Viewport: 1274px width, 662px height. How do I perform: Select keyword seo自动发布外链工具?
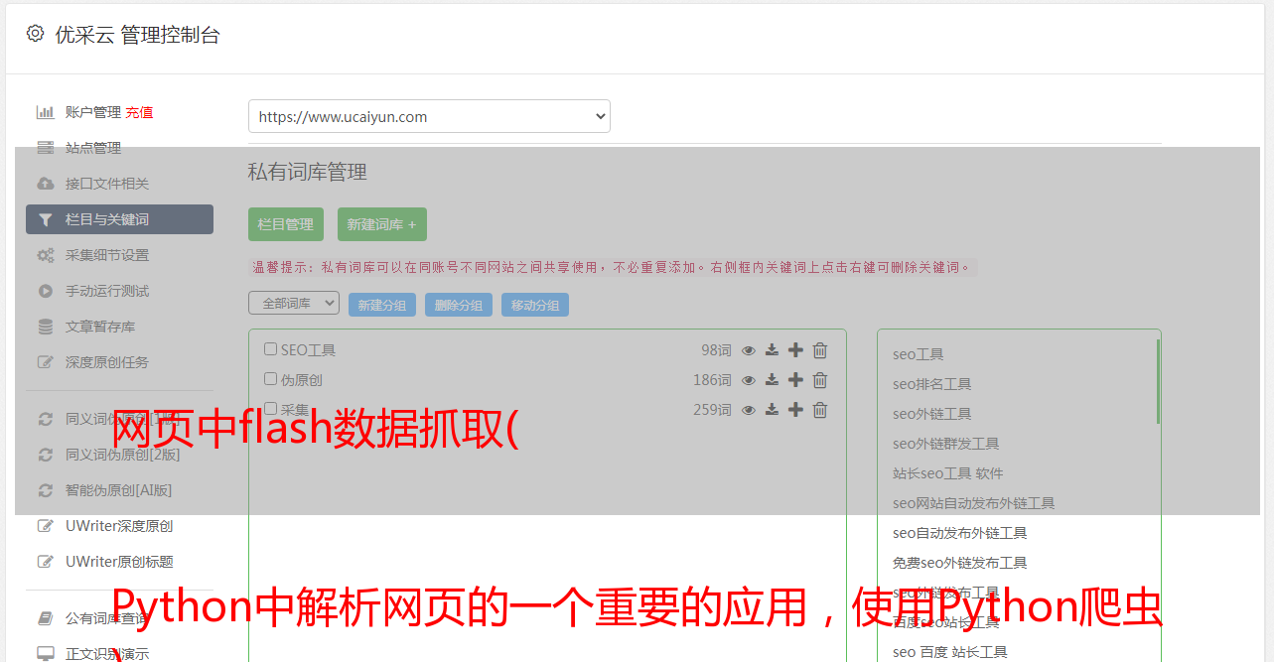959,533
